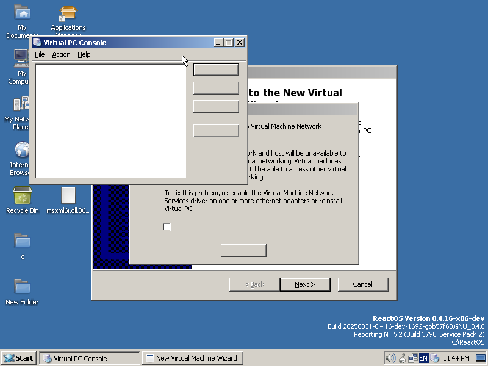Viewport: 488px width, 366px height.
Task: Click the EN language indicator in tray
Action: (423, 358)
